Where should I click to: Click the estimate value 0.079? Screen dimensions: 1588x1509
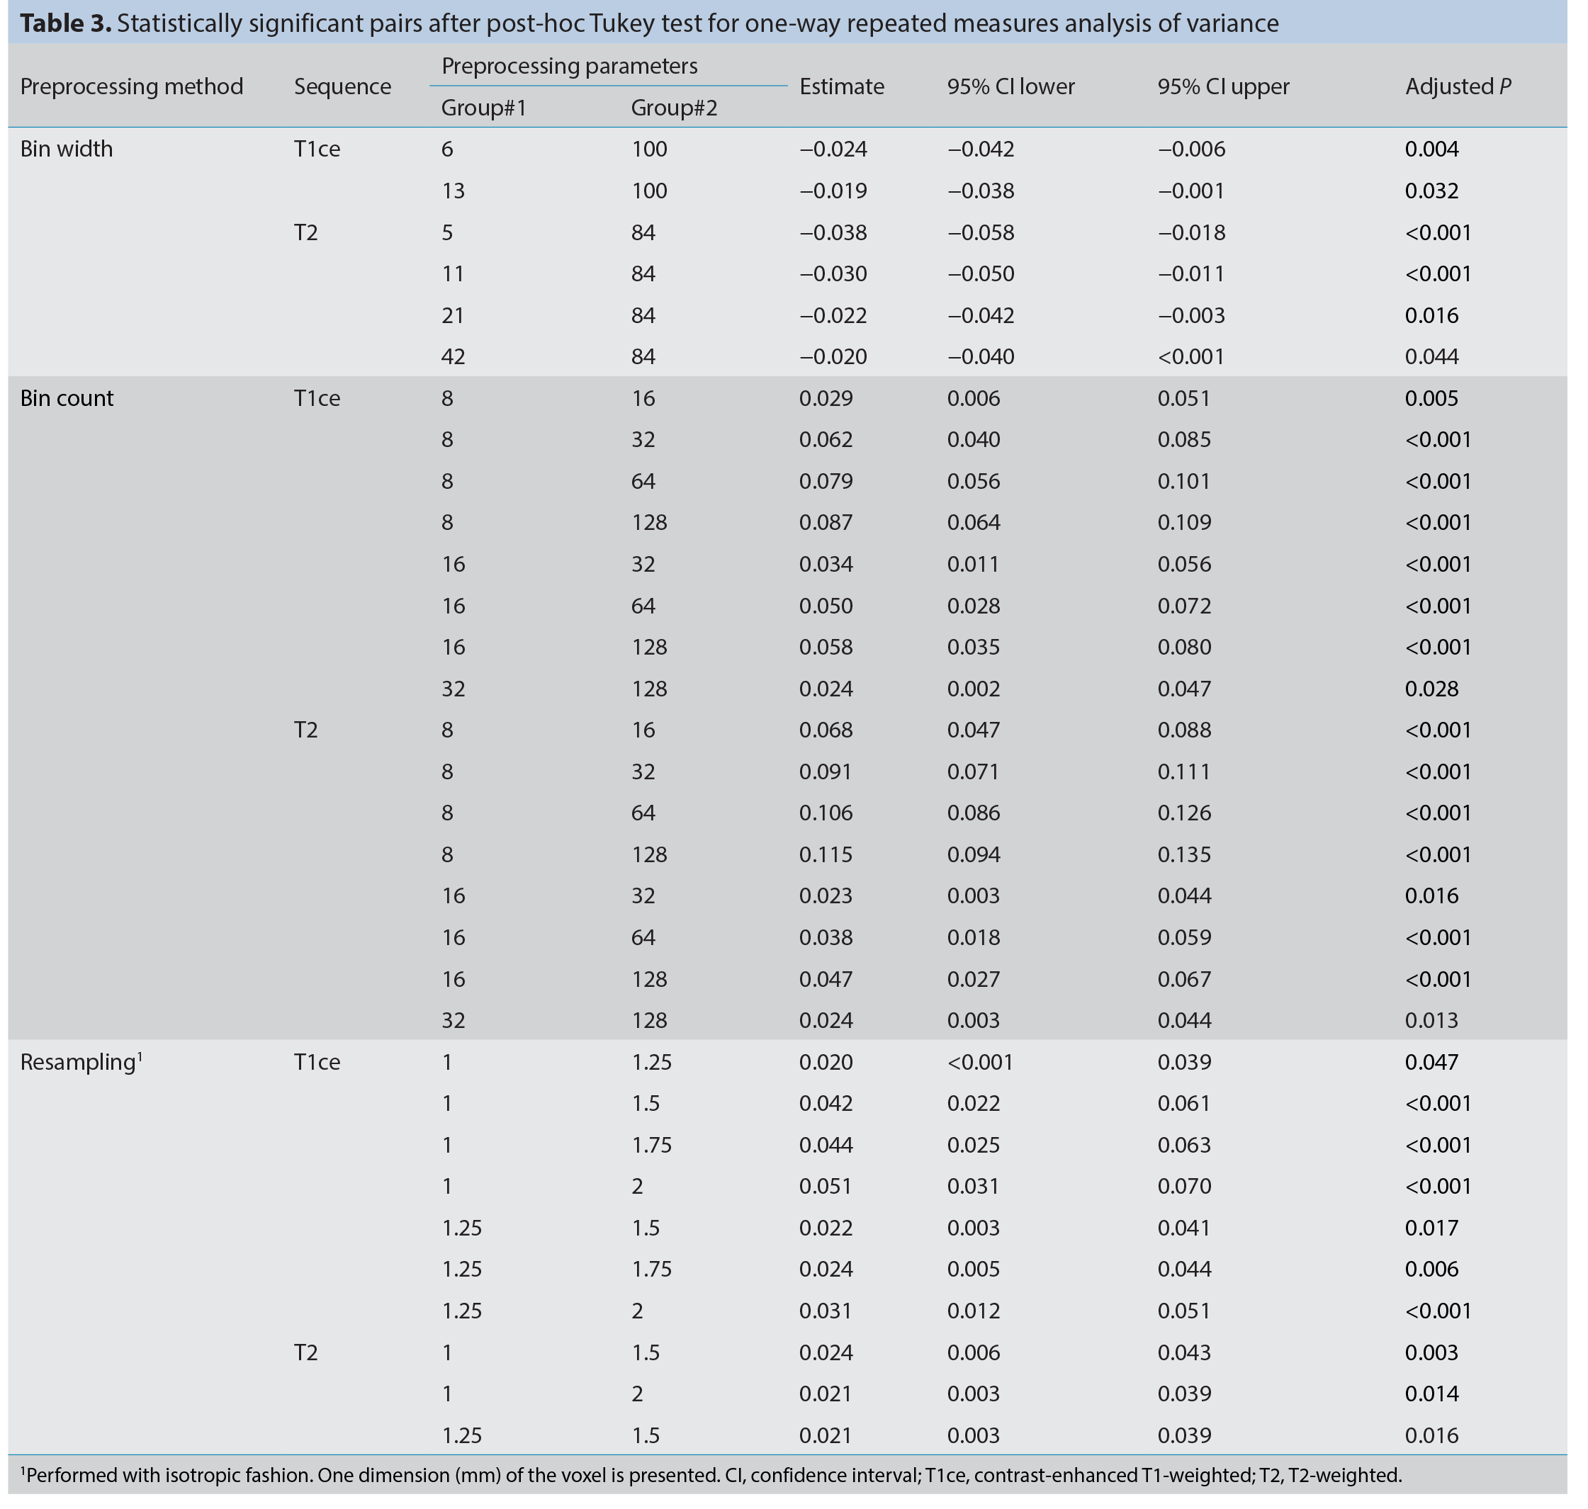tap(826, 481)
